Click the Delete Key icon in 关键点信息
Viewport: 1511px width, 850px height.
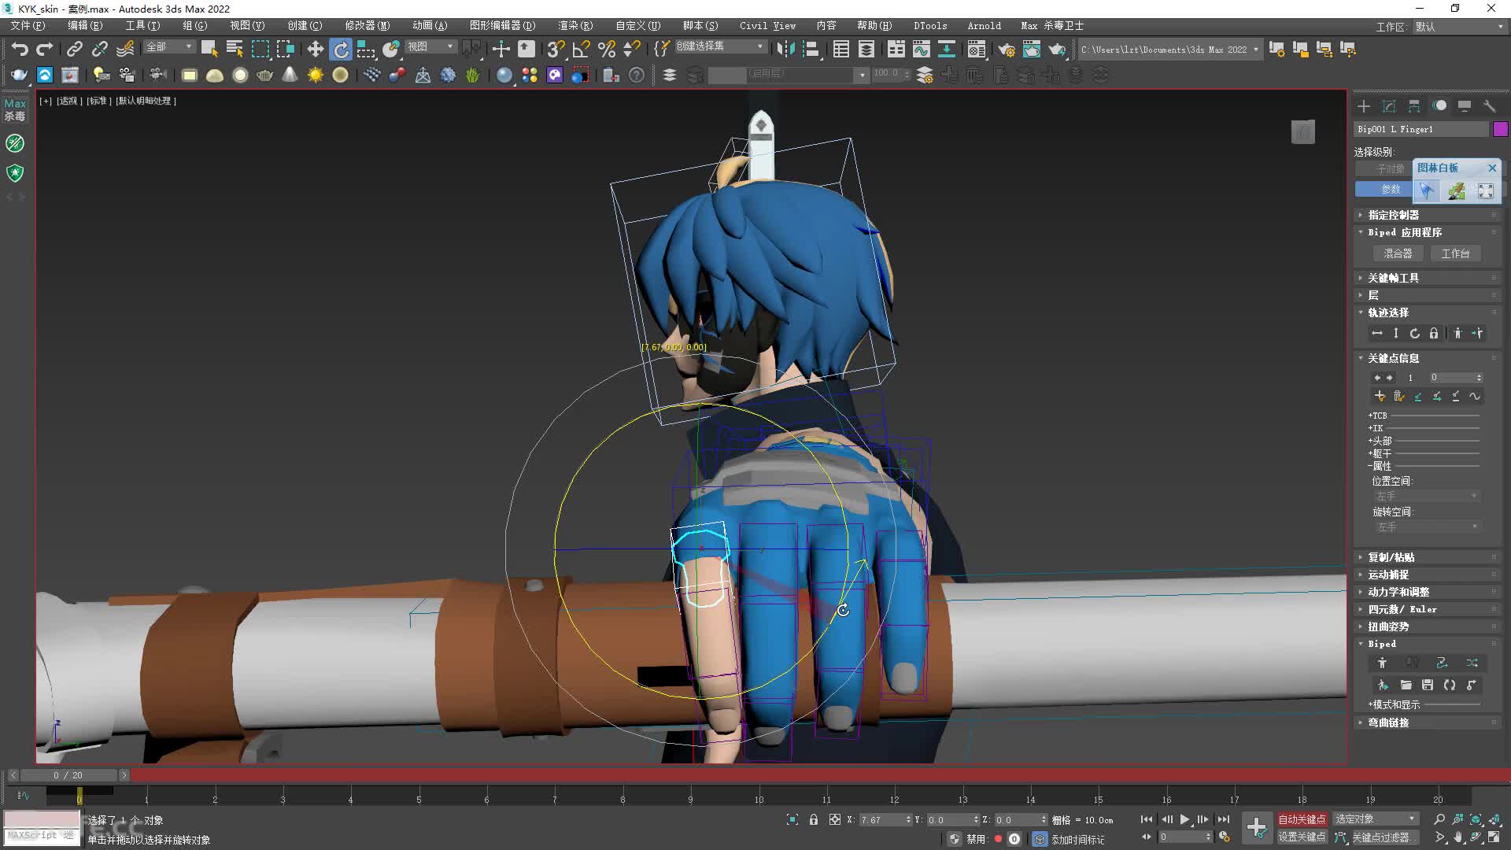(1398, 396)
